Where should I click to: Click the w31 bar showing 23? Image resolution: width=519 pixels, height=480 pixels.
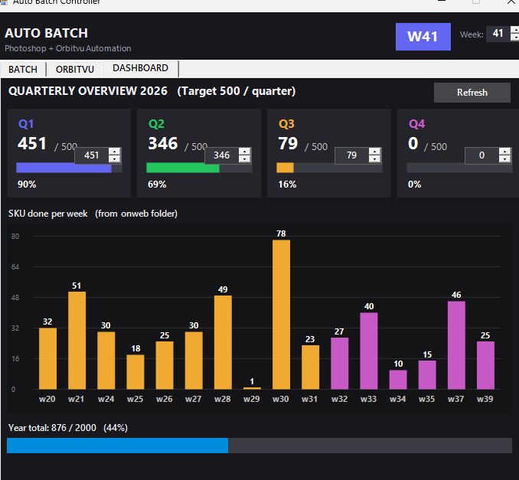pos(311,367)
